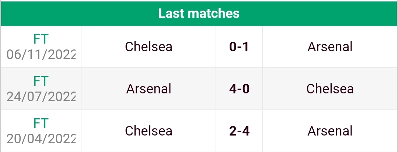This screenshot has width=398, height=152.
Task: Open Arsenal team in 24/07/2022 match
Action: click(x=149, y=89)
